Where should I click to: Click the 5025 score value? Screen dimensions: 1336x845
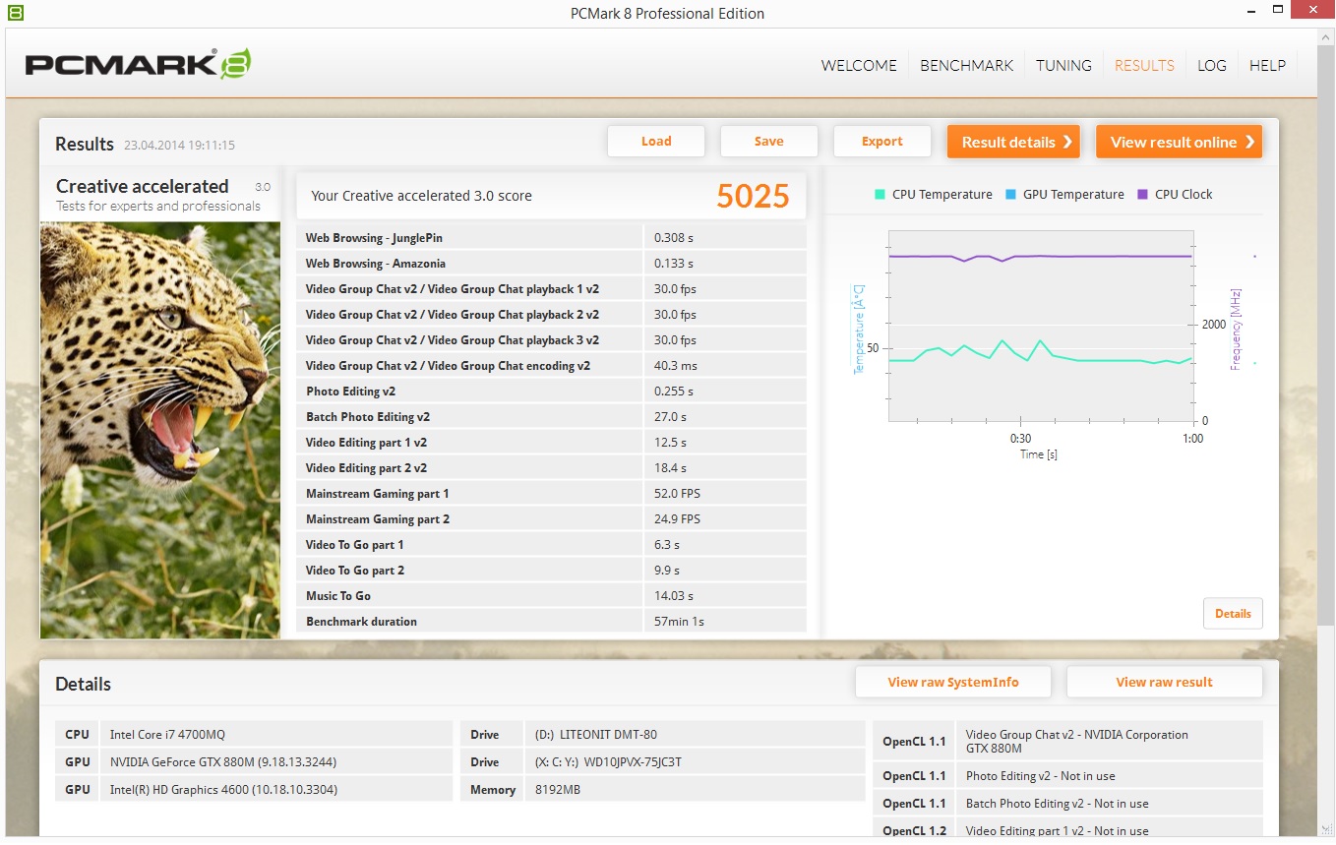coord(753,197)
